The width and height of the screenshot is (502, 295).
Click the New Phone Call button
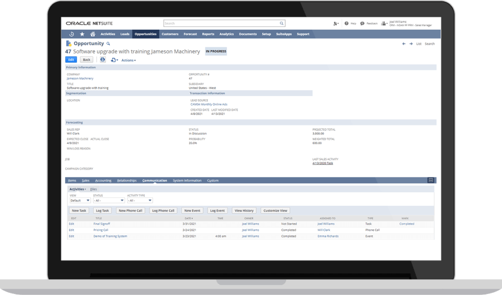(131, 211)
